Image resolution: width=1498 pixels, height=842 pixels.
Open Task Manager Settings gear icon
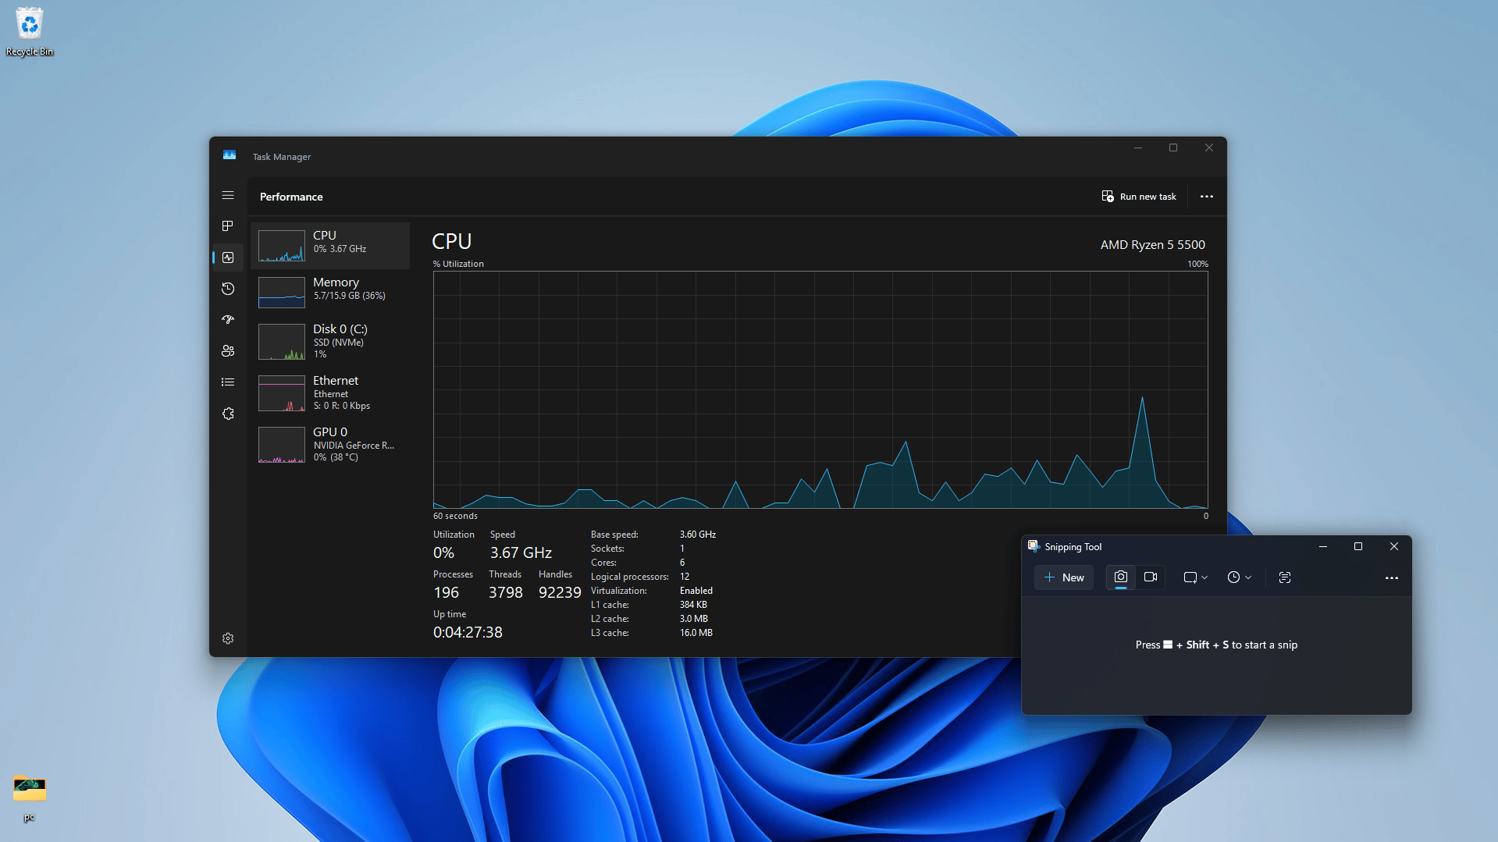click(228, 638)
